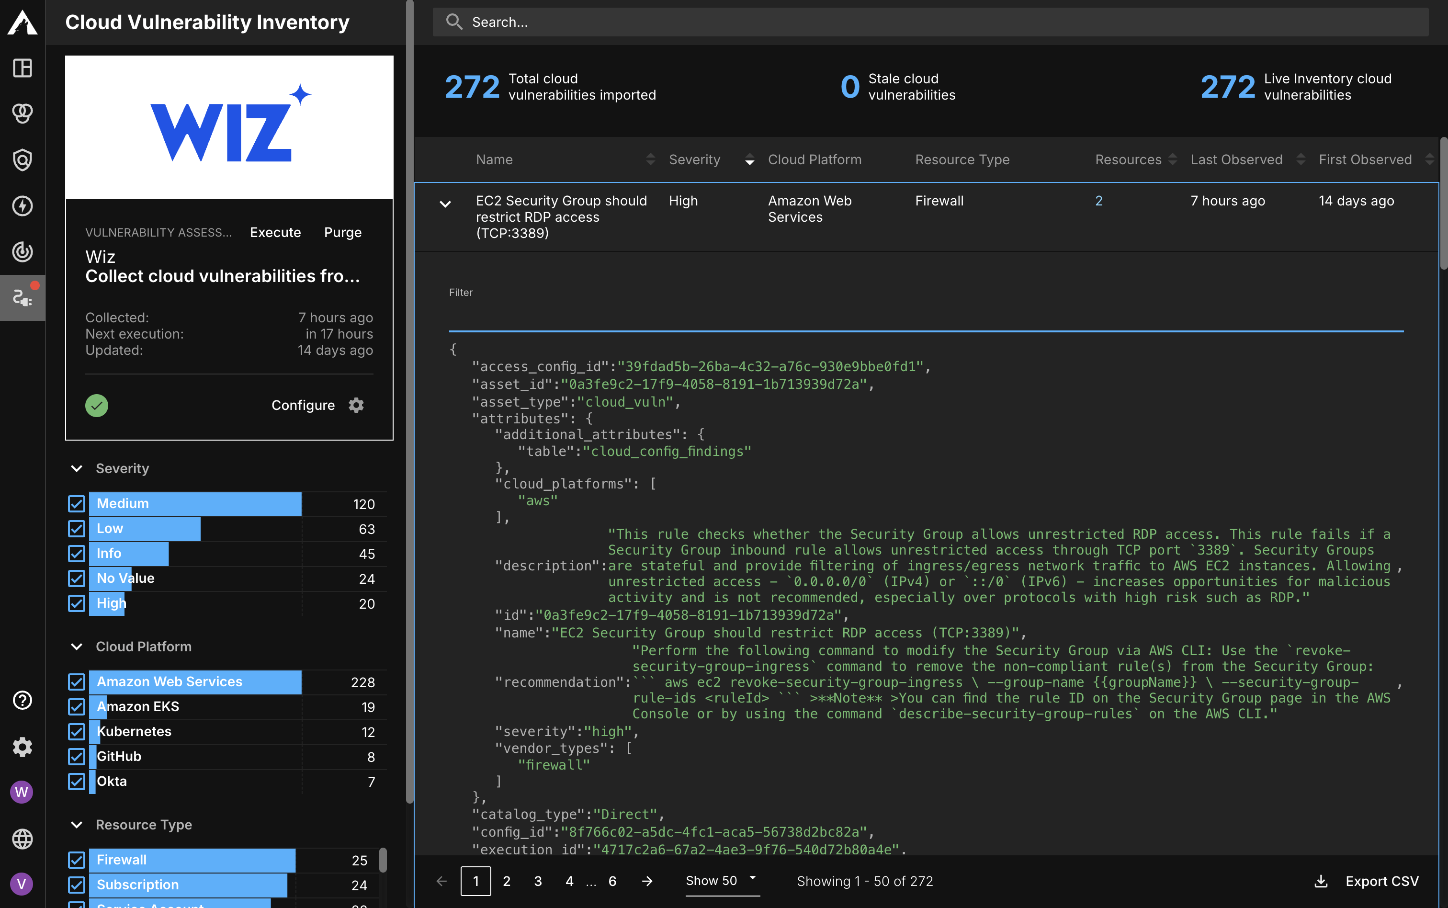Click into the JSON Filter field

point(927,315)
